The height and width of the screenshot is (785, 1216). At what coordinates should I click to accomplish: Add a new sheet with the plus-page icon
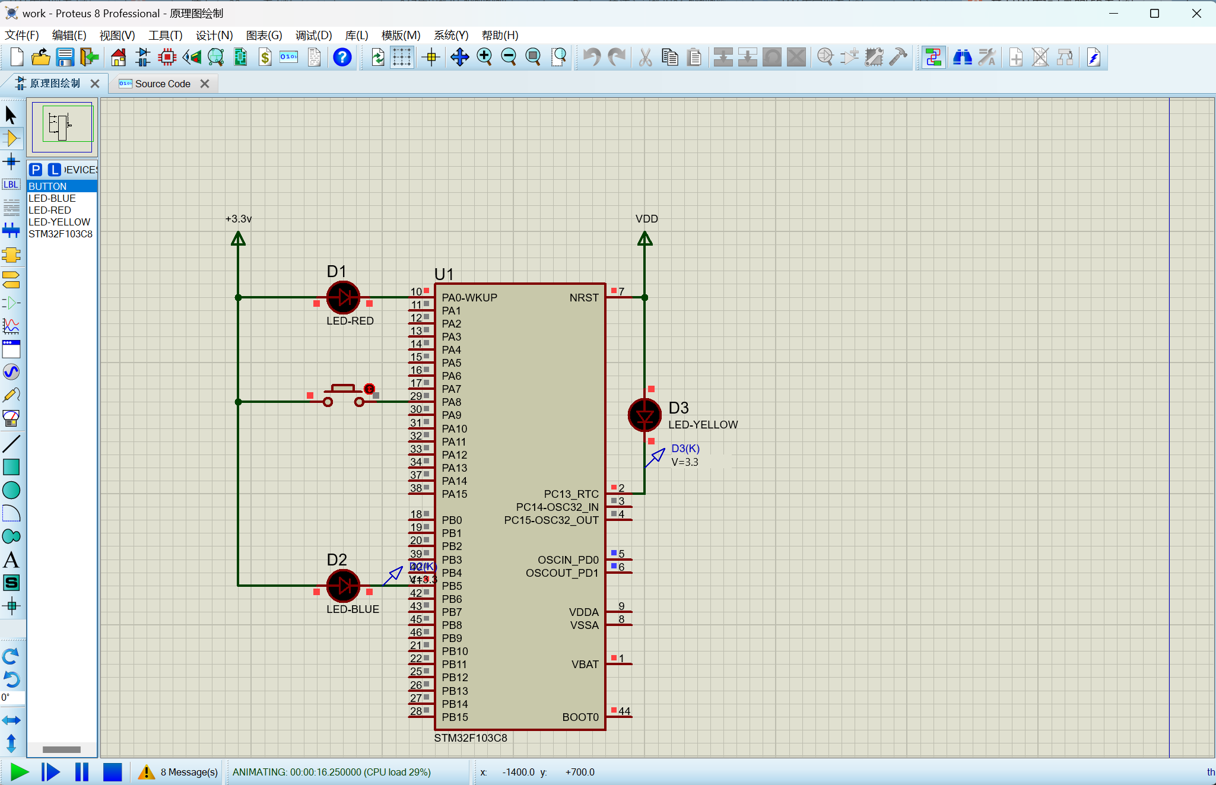point(1016,58)
